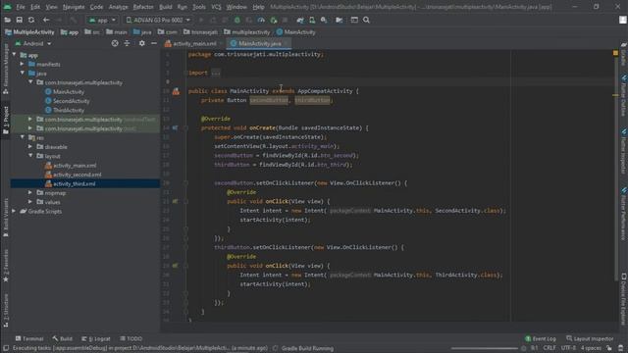
Task: Open the Android project view dropdown
Action: 33,43
